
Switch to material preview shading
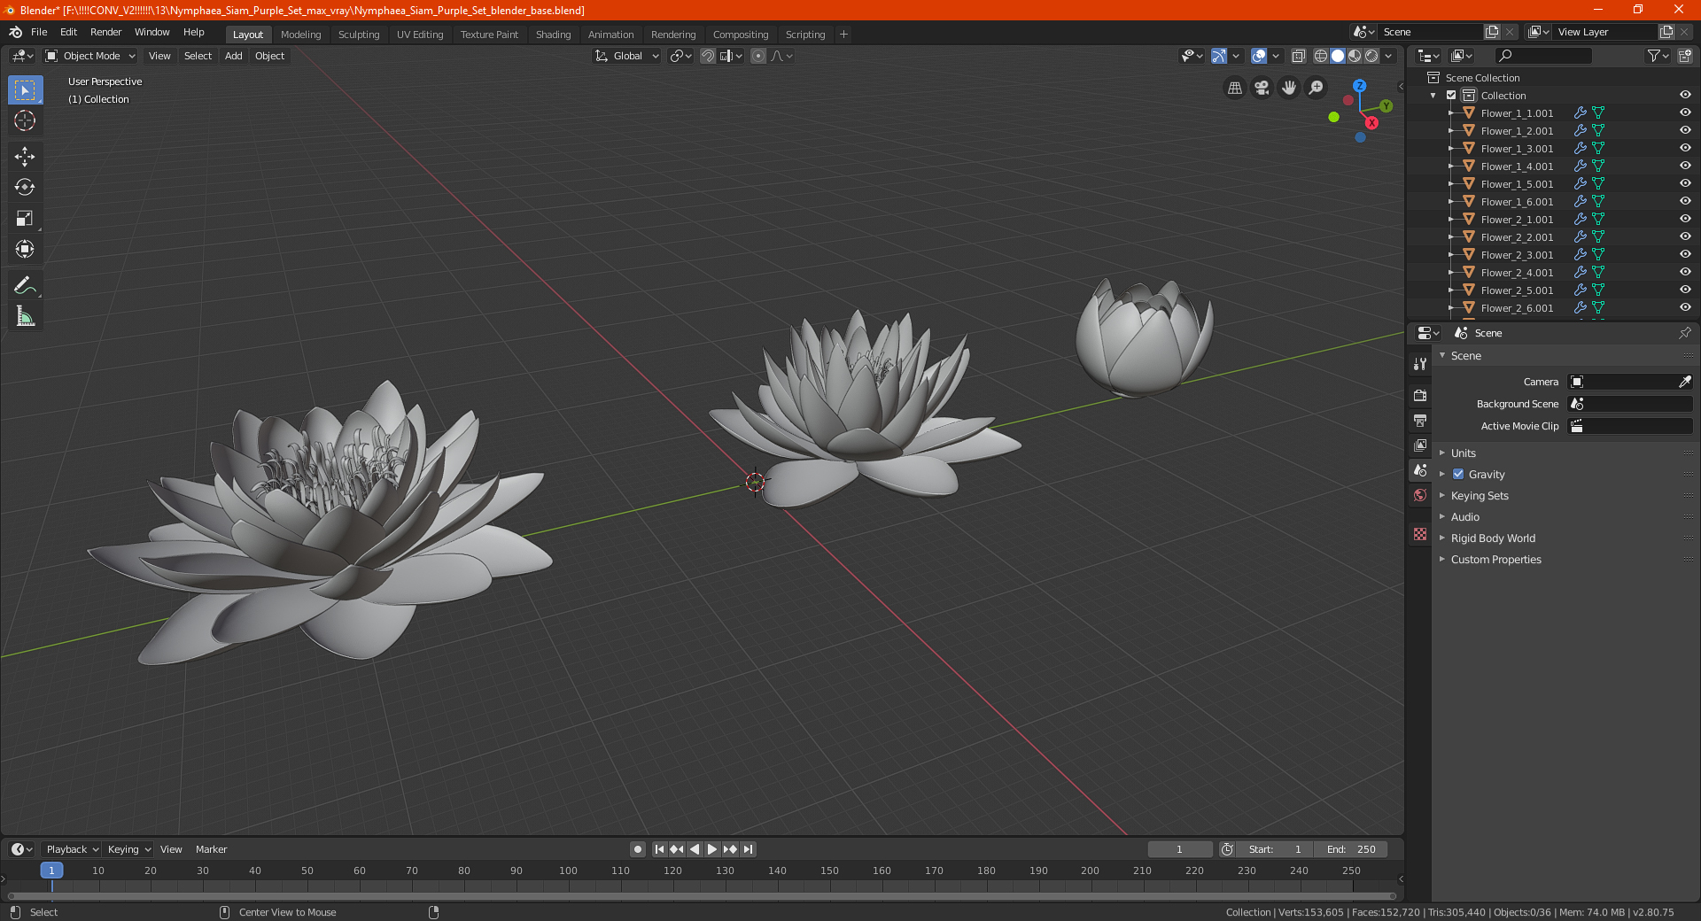pos(1355,56)
